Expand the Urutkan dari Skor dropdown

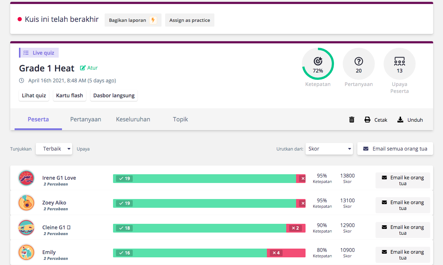coord(329,149)
